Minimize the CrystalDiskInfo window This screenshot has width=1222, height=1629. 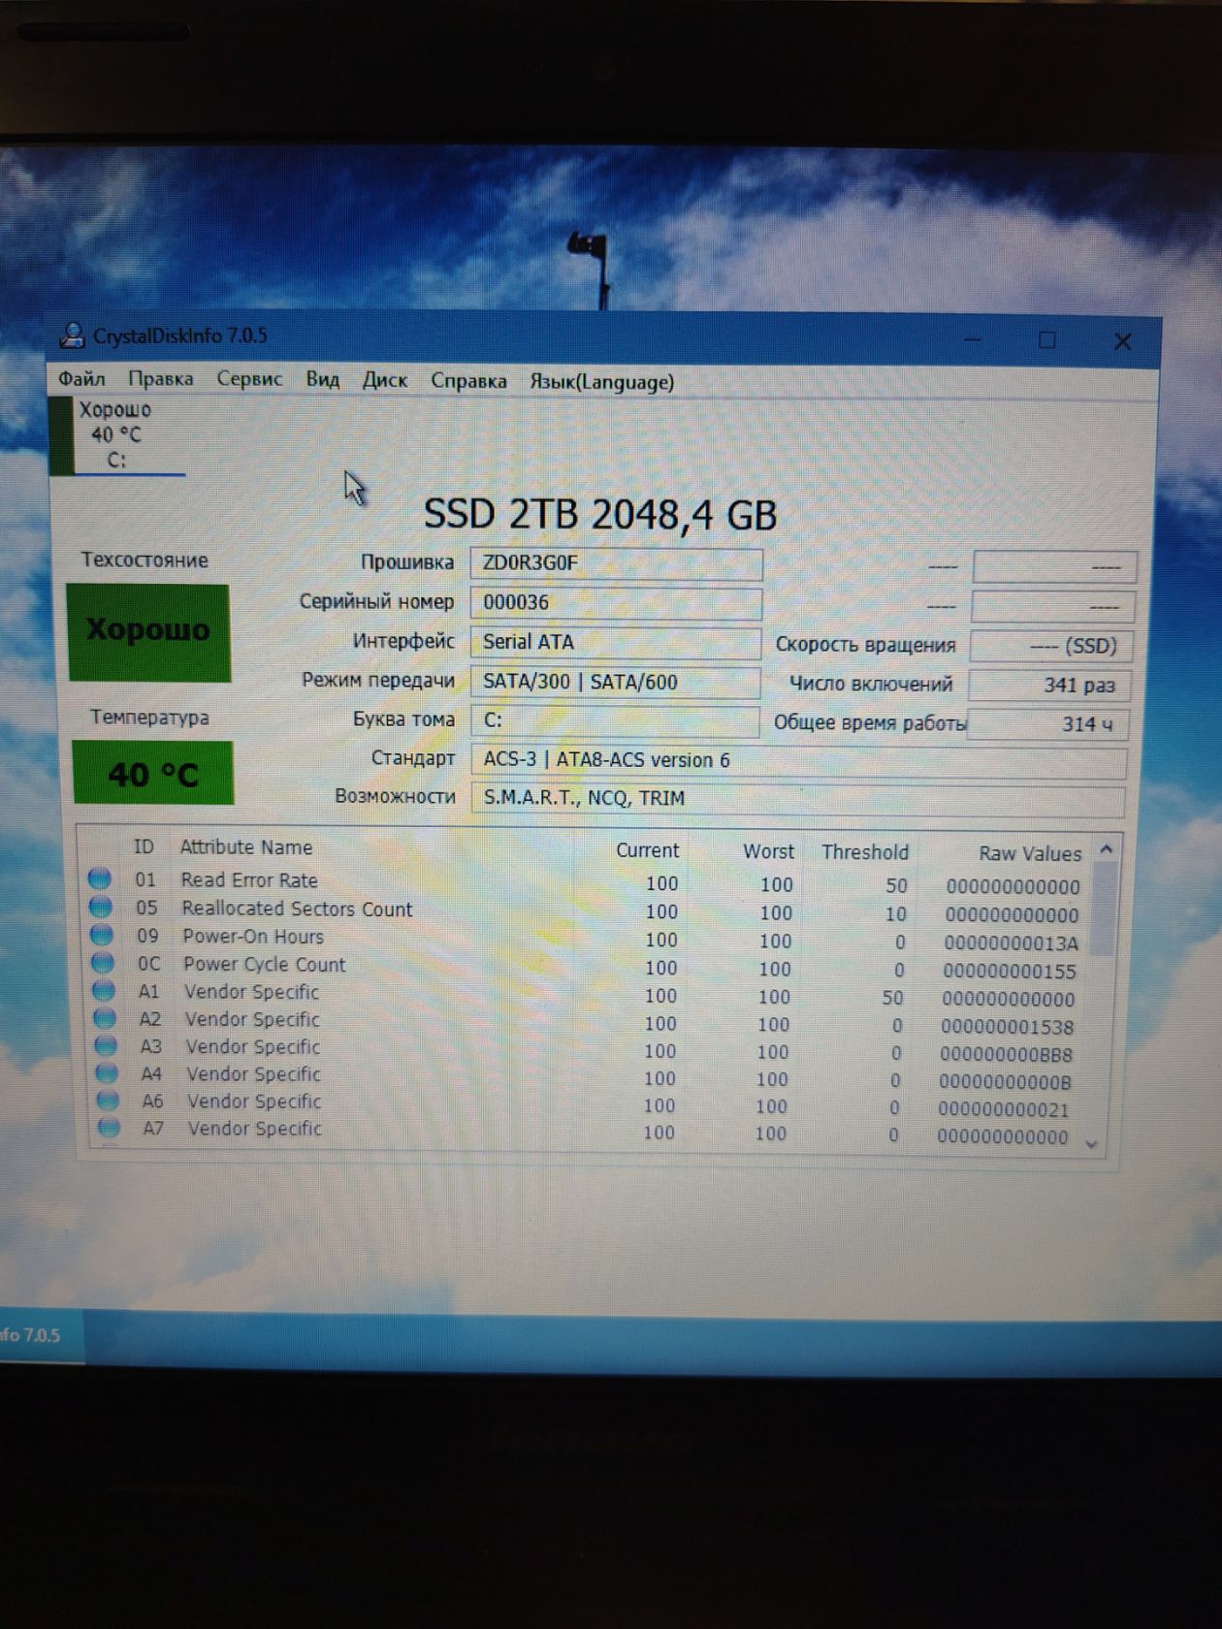(973, 339)
